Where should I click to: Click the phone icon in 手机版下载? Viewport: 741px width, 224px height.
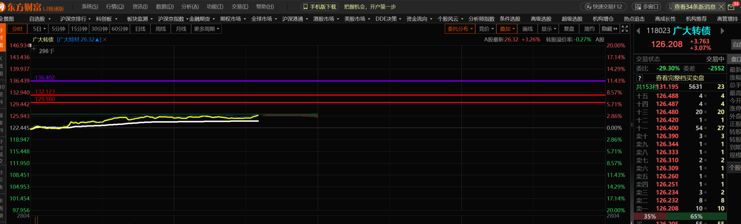[305, 7]
